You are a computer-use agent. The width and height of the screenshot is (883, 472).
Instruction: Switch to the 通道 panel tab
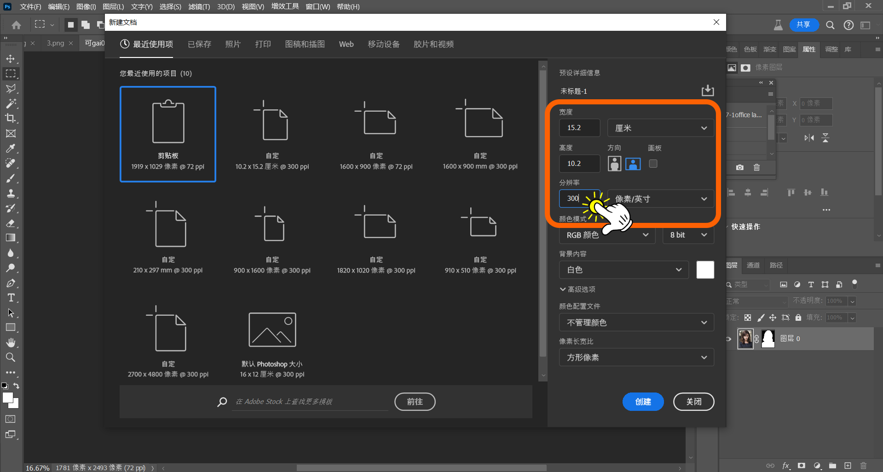(753, 265)
